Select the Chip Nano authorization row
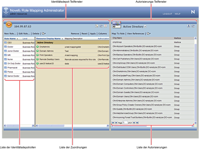The image size is (199, 149). pyautogui.click(x=153, y=38)
